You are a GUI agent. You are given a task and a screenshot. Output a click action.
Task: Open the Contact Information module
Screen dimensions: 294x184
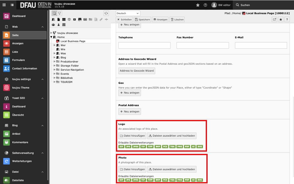click(24, 68)
